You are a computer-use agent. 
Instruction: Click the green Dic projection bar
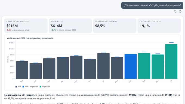click(x=171, y=61)
